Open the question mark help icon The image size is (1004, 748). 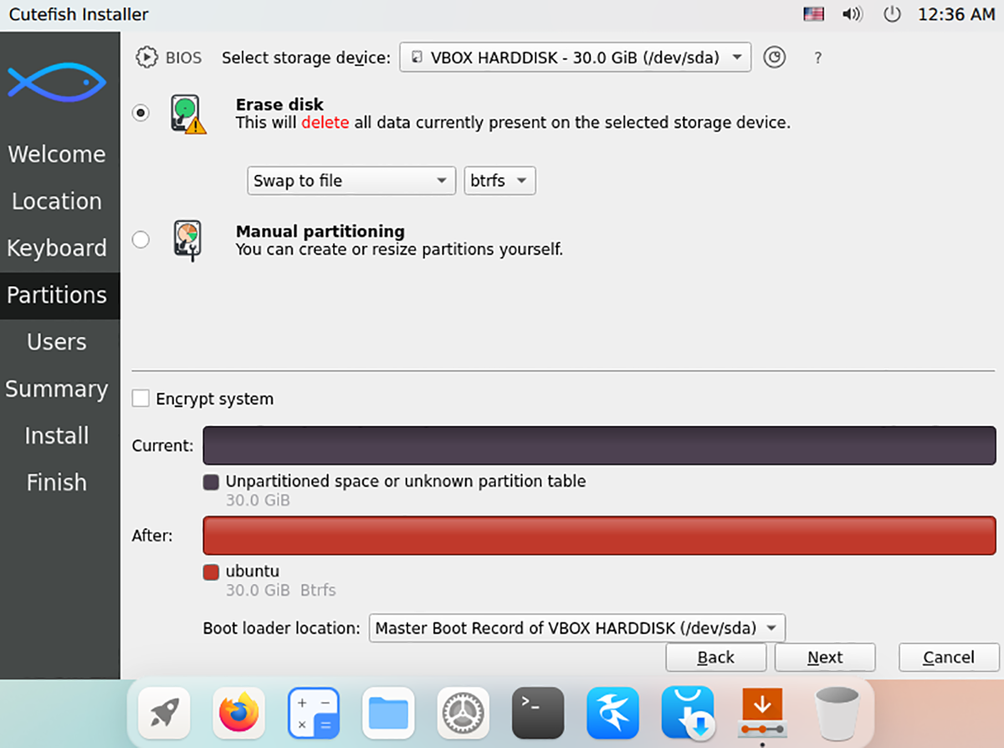pos(817,58)
